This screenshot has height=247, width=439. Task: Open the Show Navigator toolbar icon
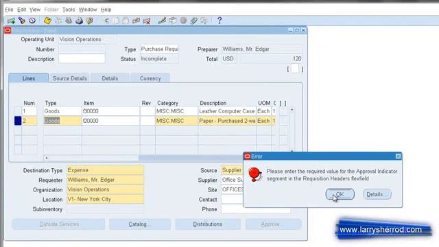[32, 21]
